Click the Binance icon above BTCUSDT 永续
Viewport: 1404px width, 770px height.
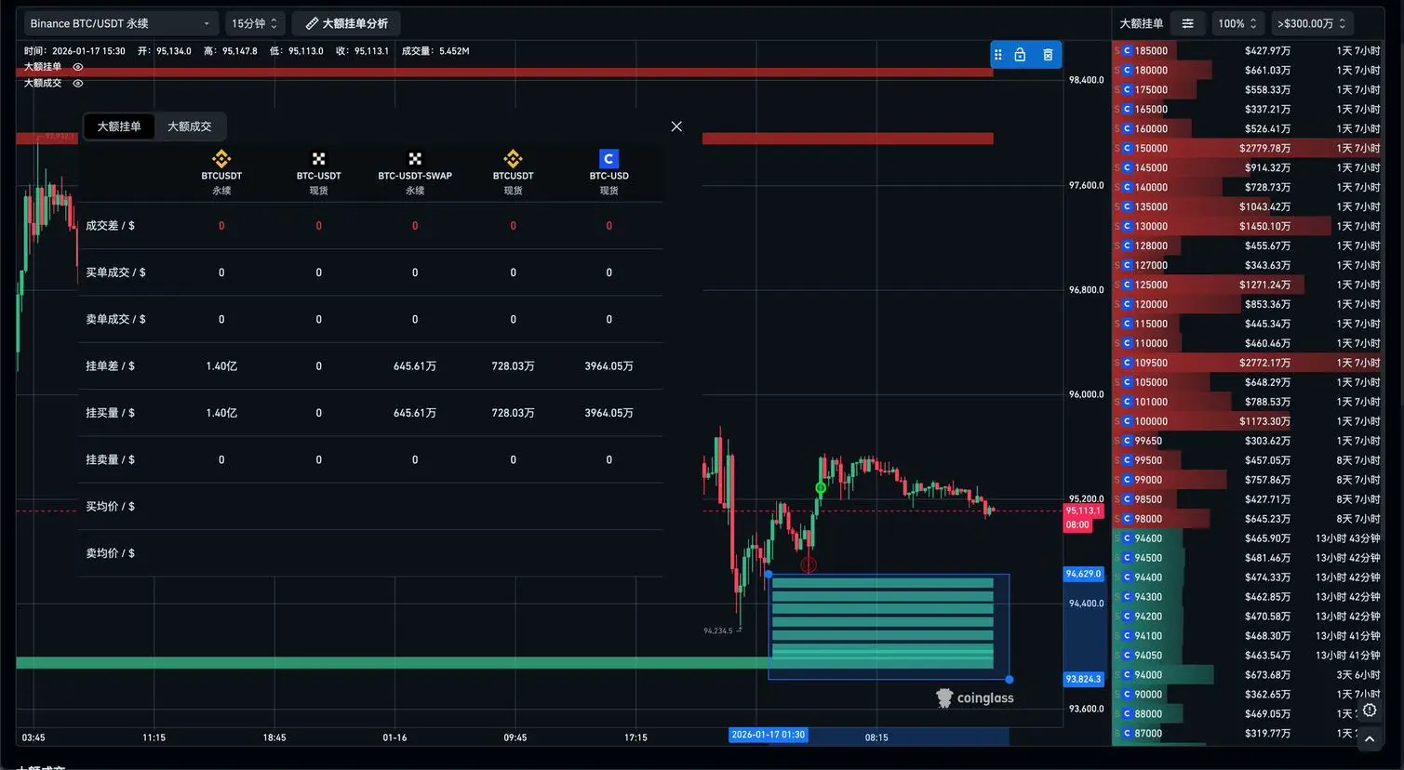coord(221,159)
